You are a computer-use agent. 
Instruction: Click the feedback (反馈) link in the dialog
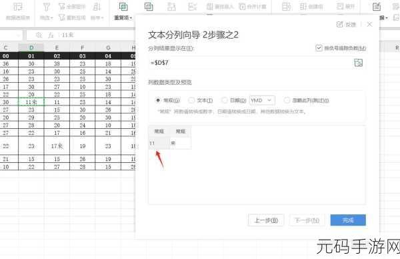347,24
